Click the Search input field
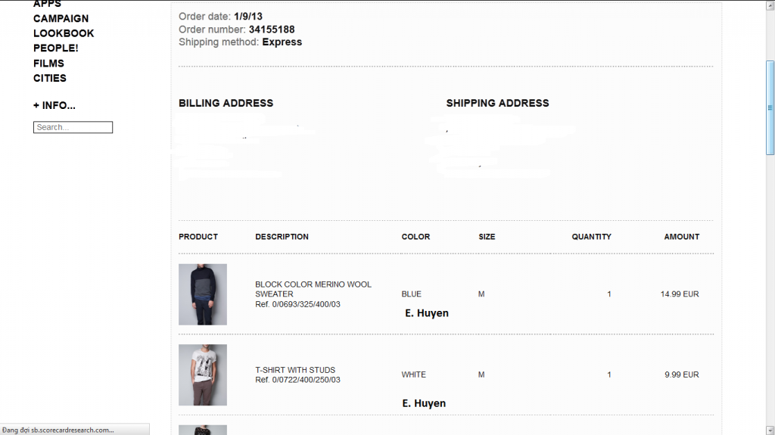 coord(73,127)
